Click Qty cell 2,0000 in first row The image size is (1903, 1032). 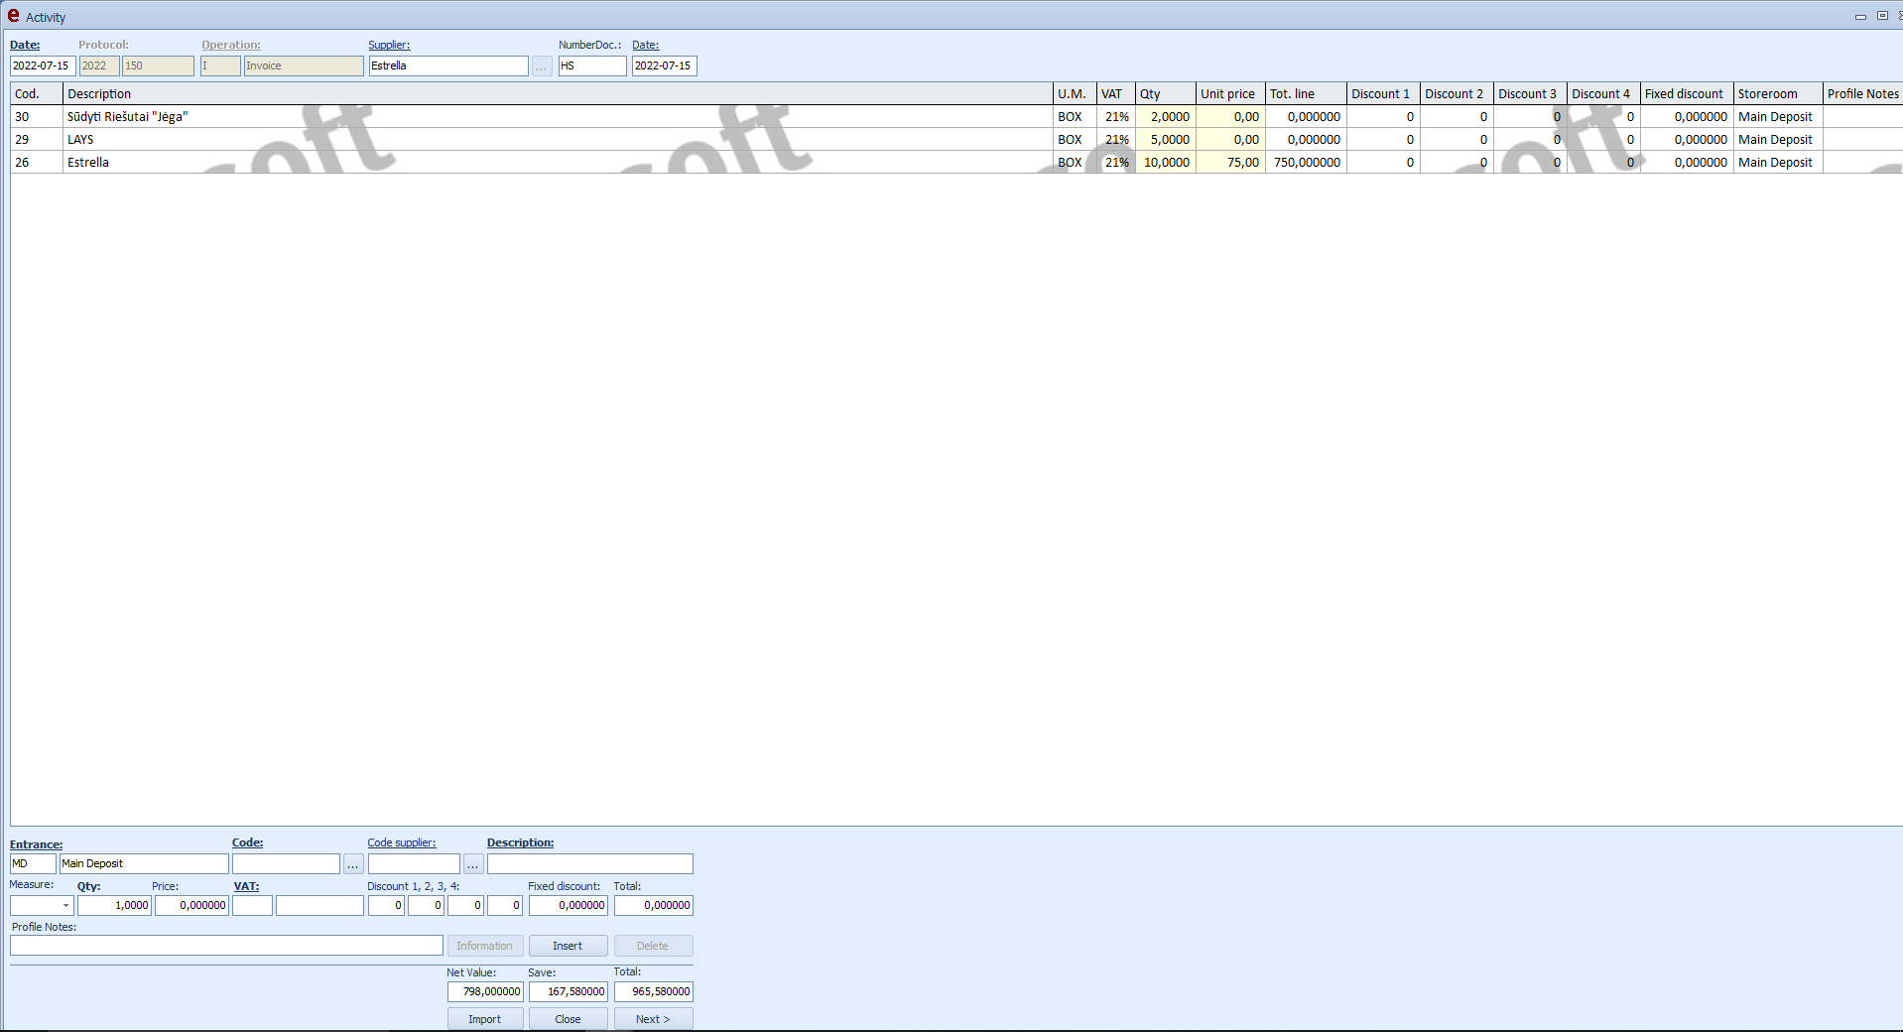1166,117
